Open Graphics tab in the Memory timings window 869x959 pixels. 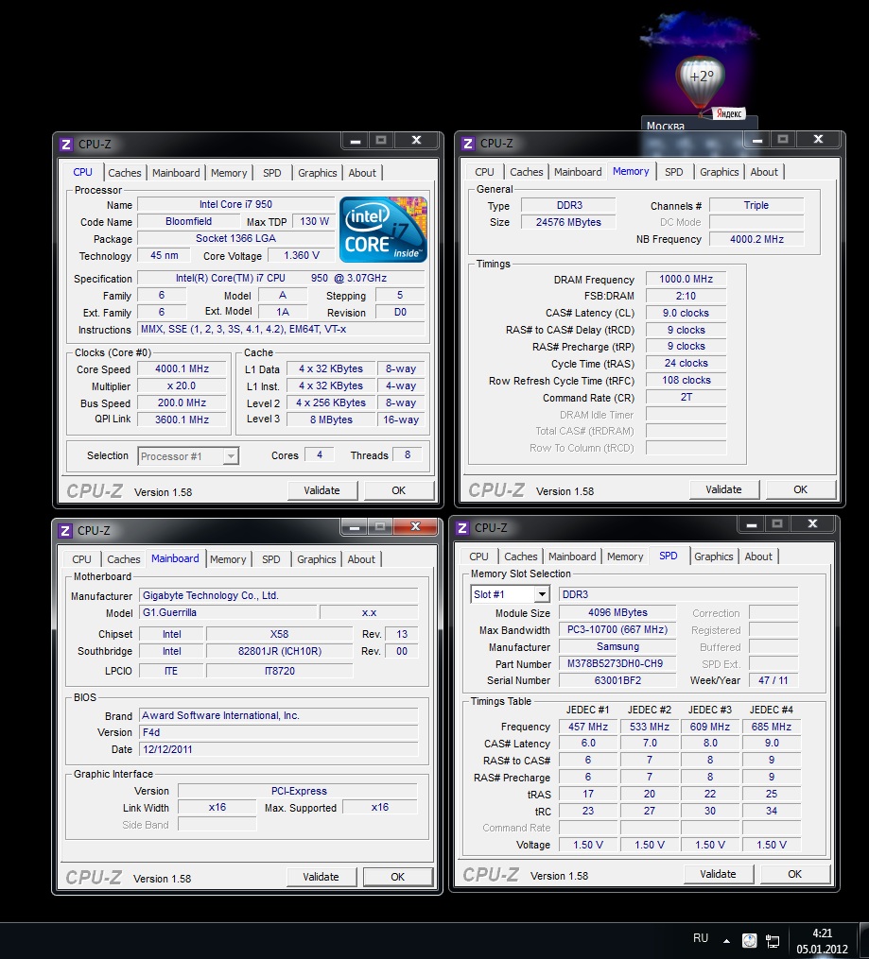tap(719, 173)
